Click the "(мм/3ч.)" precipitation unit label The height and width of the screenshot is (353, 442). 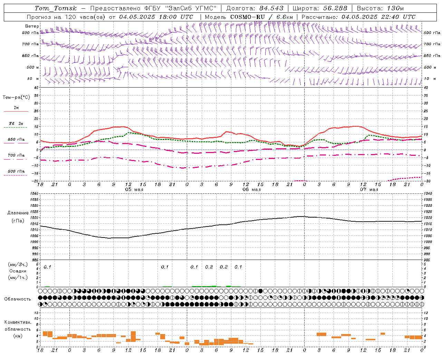pyautogui.click(x=18, y=264)
